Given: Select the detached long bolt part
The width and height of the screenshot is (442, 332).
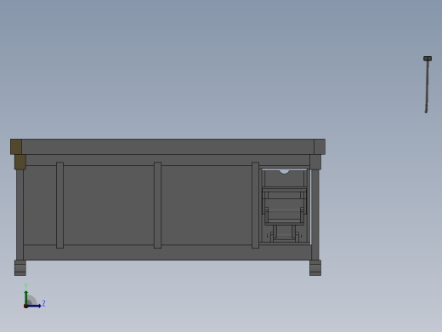Looking at the screenshot, I should [427, 84].
